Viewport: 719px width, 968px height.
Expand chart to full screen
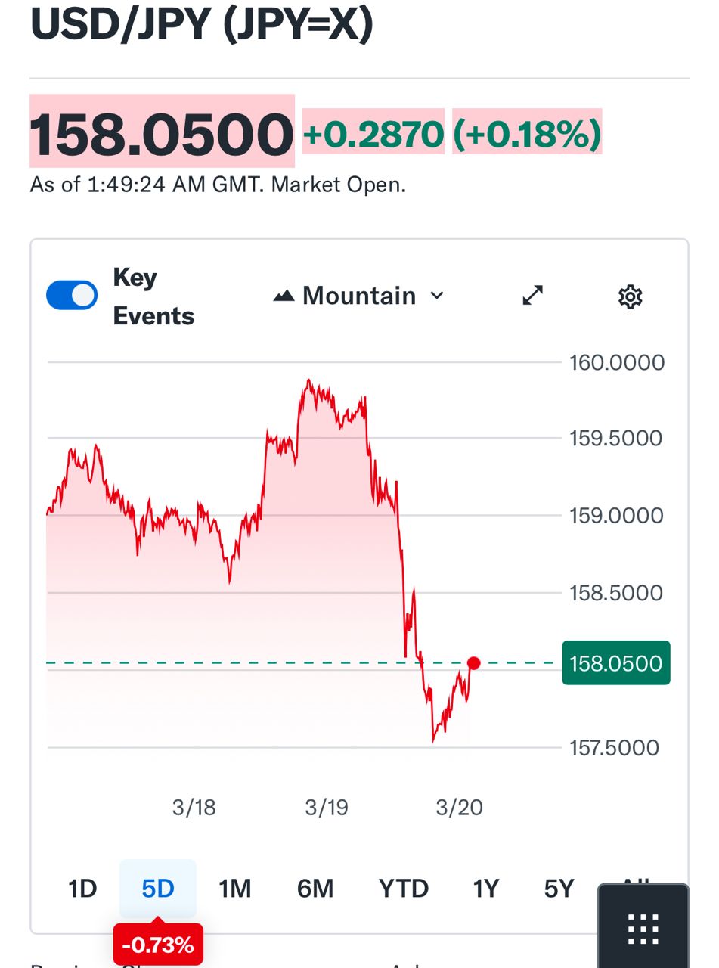point(533,296)
